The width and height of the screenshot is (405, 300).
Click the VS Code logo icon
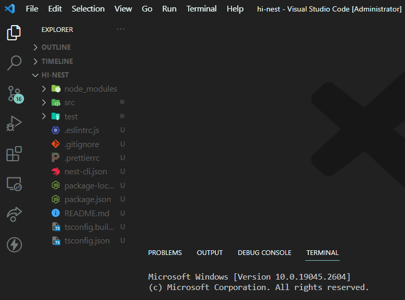pos(10,9)
